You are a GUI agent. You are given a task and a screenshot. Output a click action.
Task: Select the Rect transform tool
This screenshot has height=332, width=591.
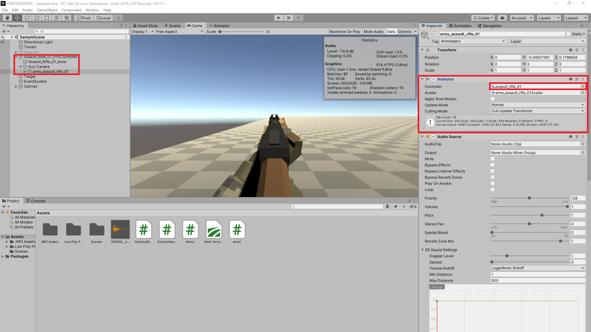tap(47, 18)
